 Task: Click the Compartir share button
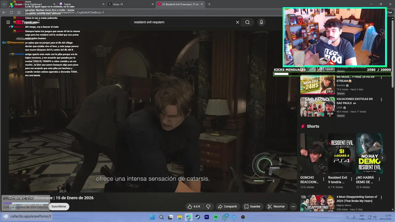[x=227, y=207]
